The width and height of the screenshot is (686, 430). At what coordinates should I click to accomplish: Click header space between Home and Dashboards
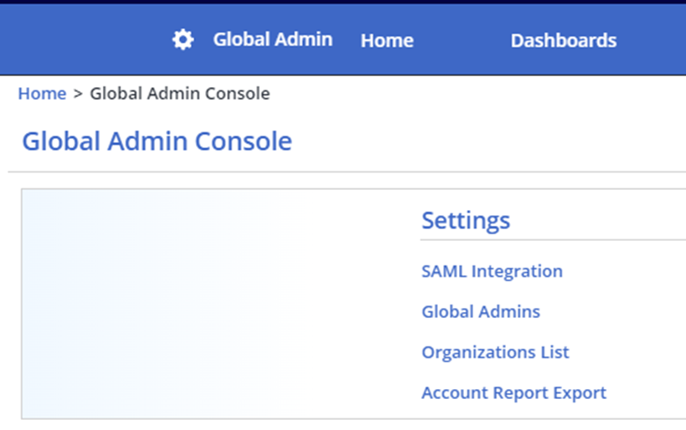[x=462, y=40]
